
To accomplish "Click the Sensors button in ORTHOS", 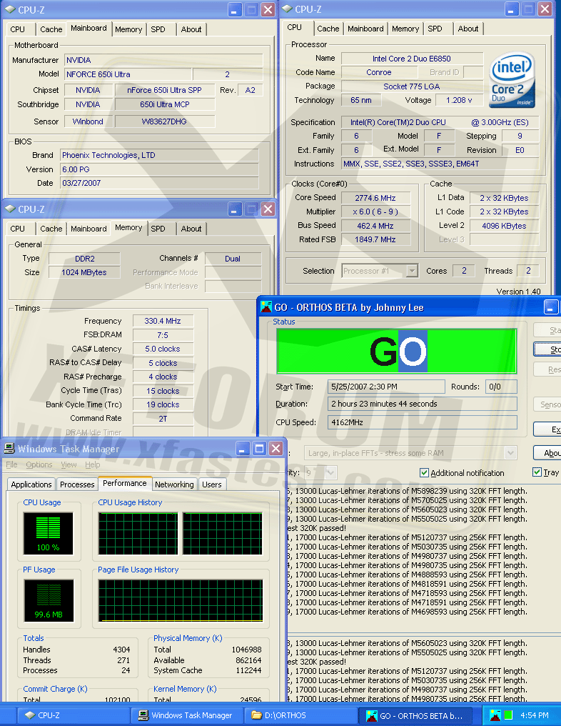I will pyautogui.click(x=547, y=404).
